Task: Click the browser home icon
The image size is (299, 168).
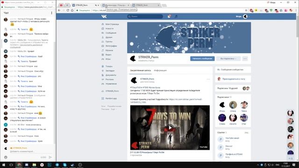Action: tap(72, 10)
